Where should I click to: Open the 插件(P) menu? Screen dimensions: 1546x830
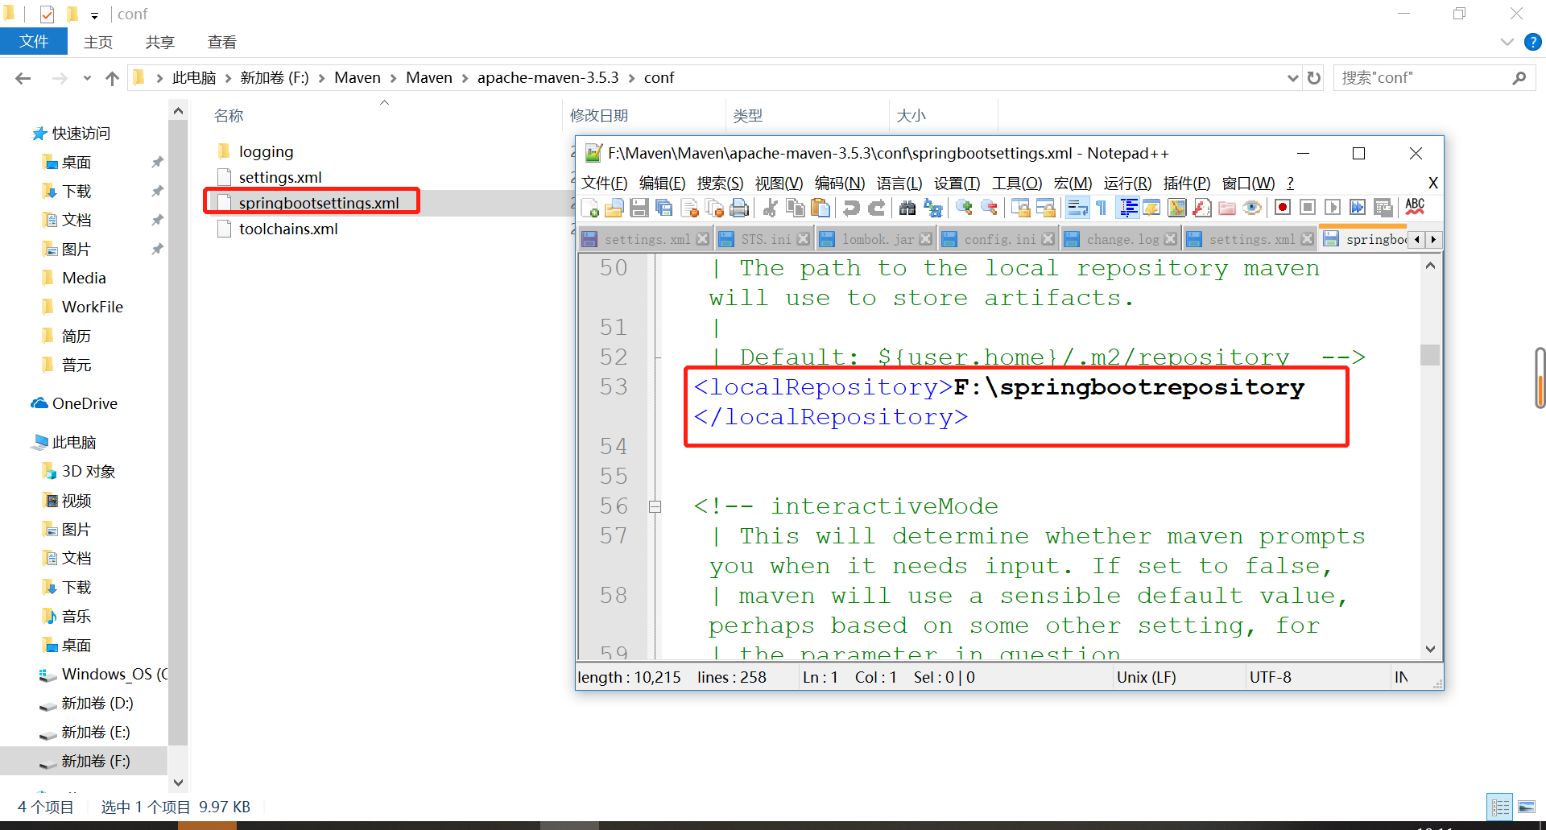click(x=1187, y=184)
